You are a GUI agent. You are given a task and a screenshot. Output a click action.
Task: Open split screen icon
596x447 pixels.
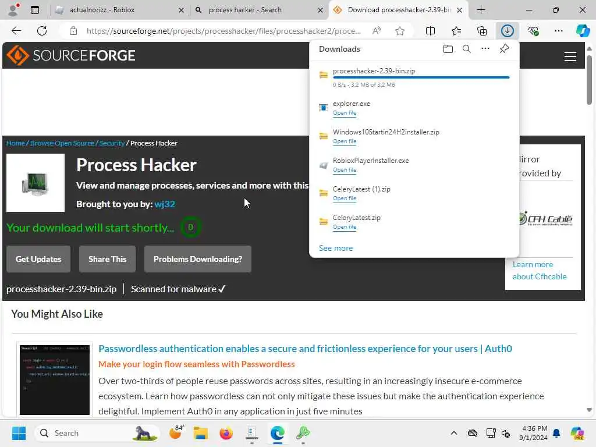click(430, 31)
